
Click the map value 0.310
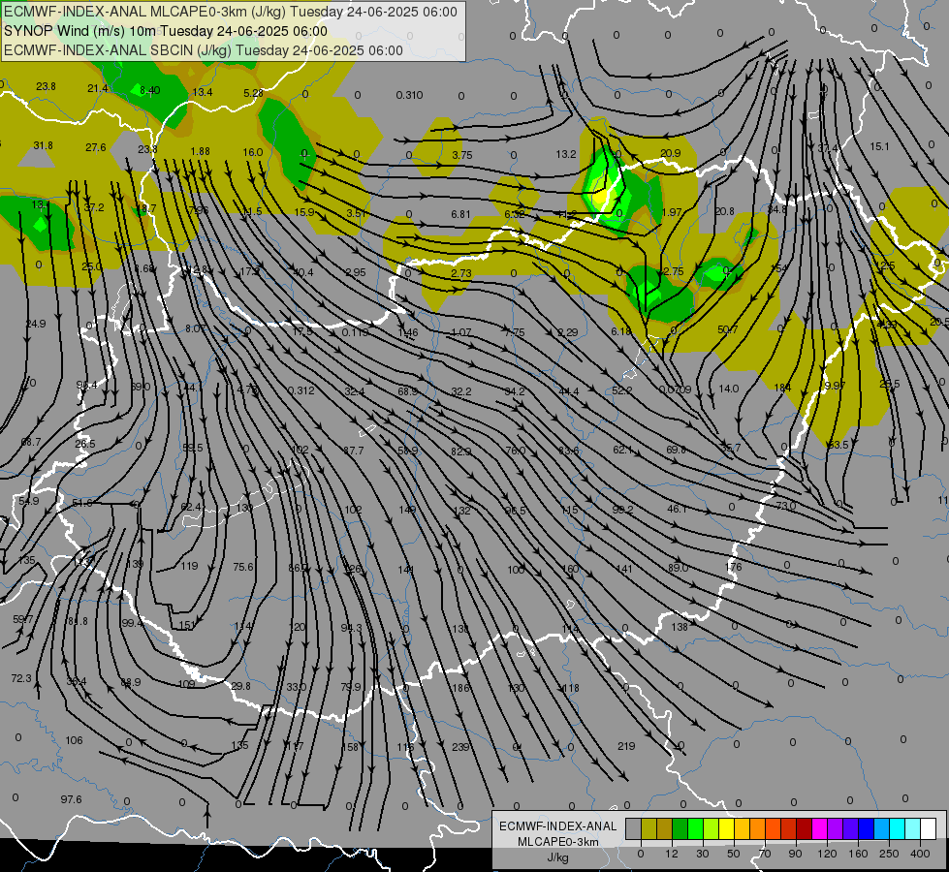[x=410, y=95]
